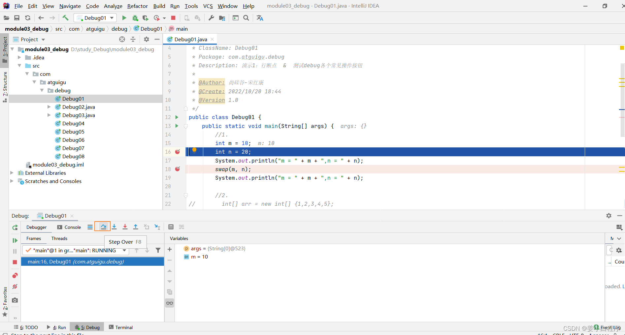Open the VCS menu
This screenshot has width=625, height=335.
tap(208, 6)
